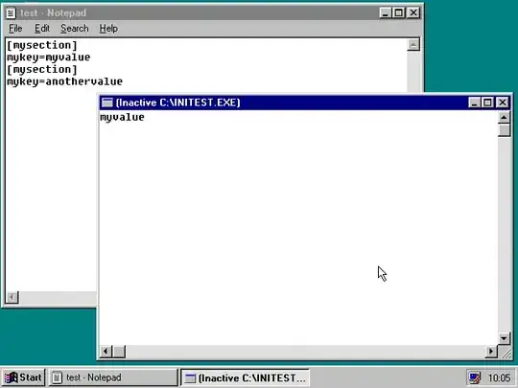Image resolution: width=518 pixels, height=388 pixels.
Task: Open the Start menu
Action: (x=23, y=377)
